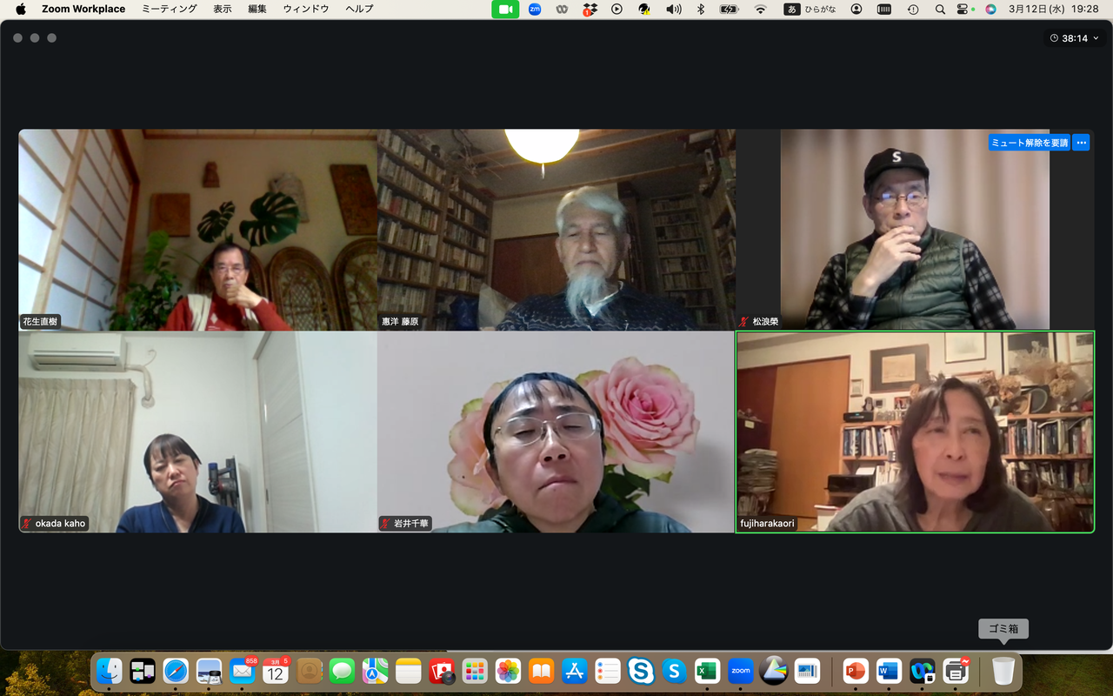Toggle the Bluetooth icon in menu bar
The height and width of the screenshot is (696, 1113).
[x=701, y=9]
